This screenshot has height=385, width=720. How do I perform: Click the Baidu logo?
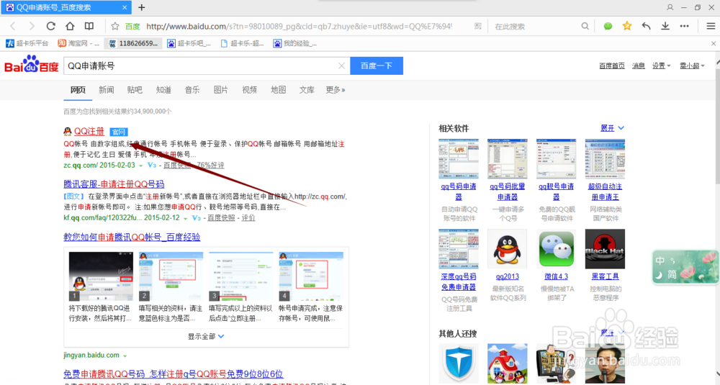pyautogui.click(x=31, y=65)
